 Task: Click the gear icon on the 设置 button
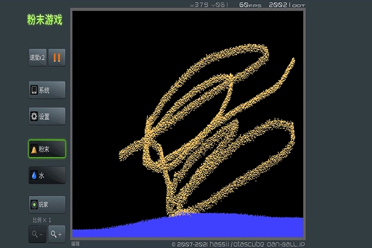click(34, 116)
